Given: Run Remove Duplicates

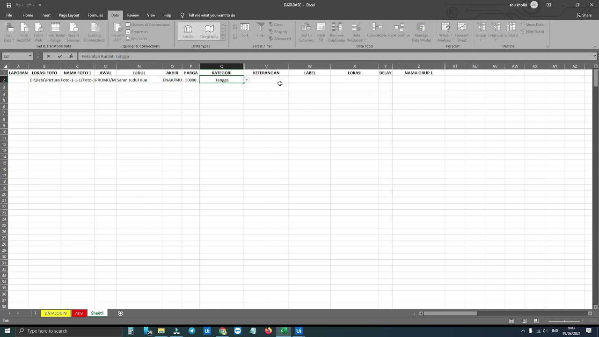Looking at the screenshot, I should [x=336, y=32].
